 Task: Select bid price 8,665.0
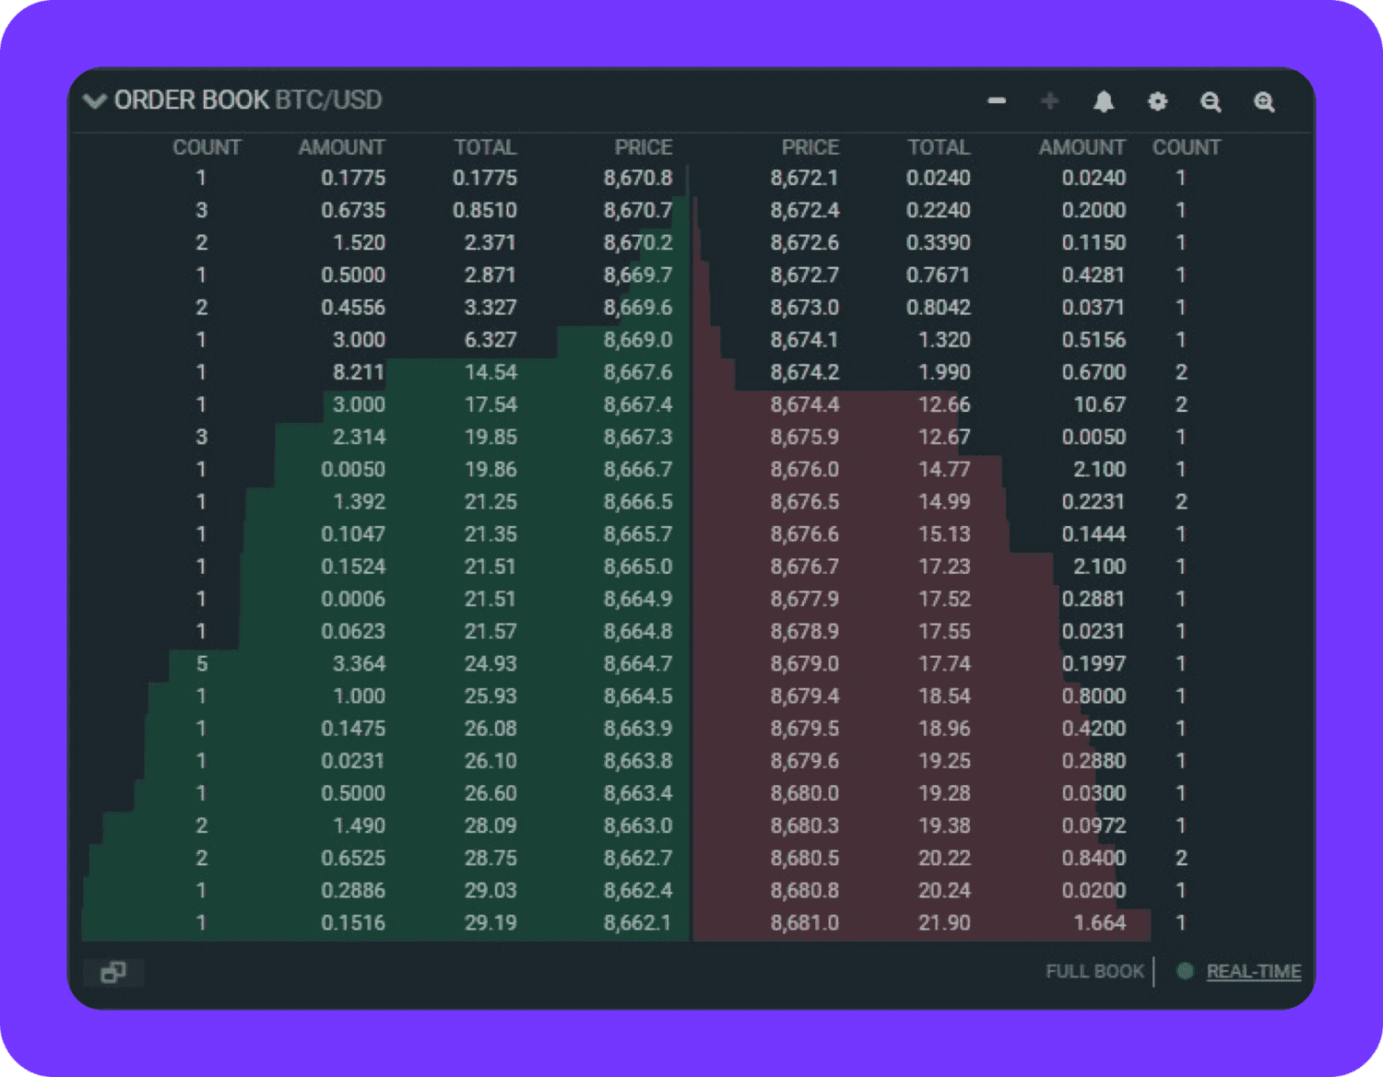(638, 567)
